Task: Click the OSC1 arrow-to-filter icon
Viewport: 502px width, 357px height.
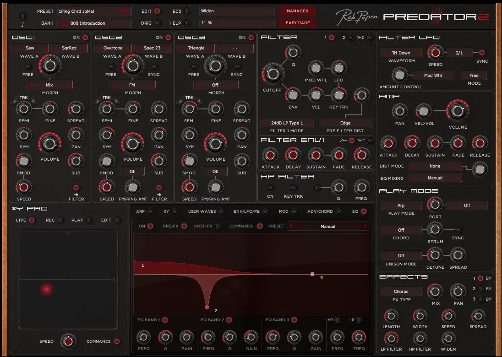Action: (76, 195)
